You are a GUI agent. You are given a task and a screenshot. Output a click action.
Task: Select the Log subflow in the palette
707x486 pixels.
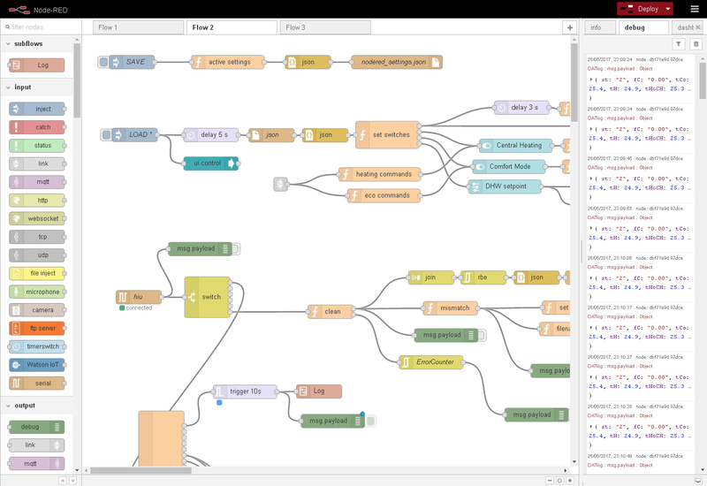pyautogui.click(x=36, y=65)
